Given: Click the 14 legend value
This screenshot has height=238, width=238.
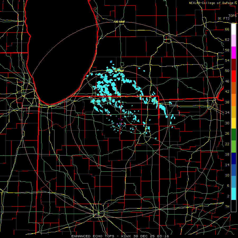Looking at the screenshot, I should point(227,165).
